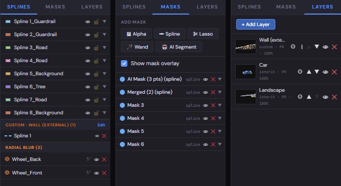Select the Wheel_Back radial blur icon
The image size is (341, 186).
point(7,159)
